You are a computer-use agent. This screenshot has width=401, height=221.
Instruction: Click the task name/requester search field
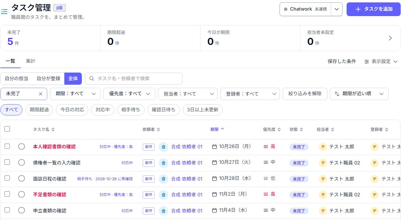133,78
